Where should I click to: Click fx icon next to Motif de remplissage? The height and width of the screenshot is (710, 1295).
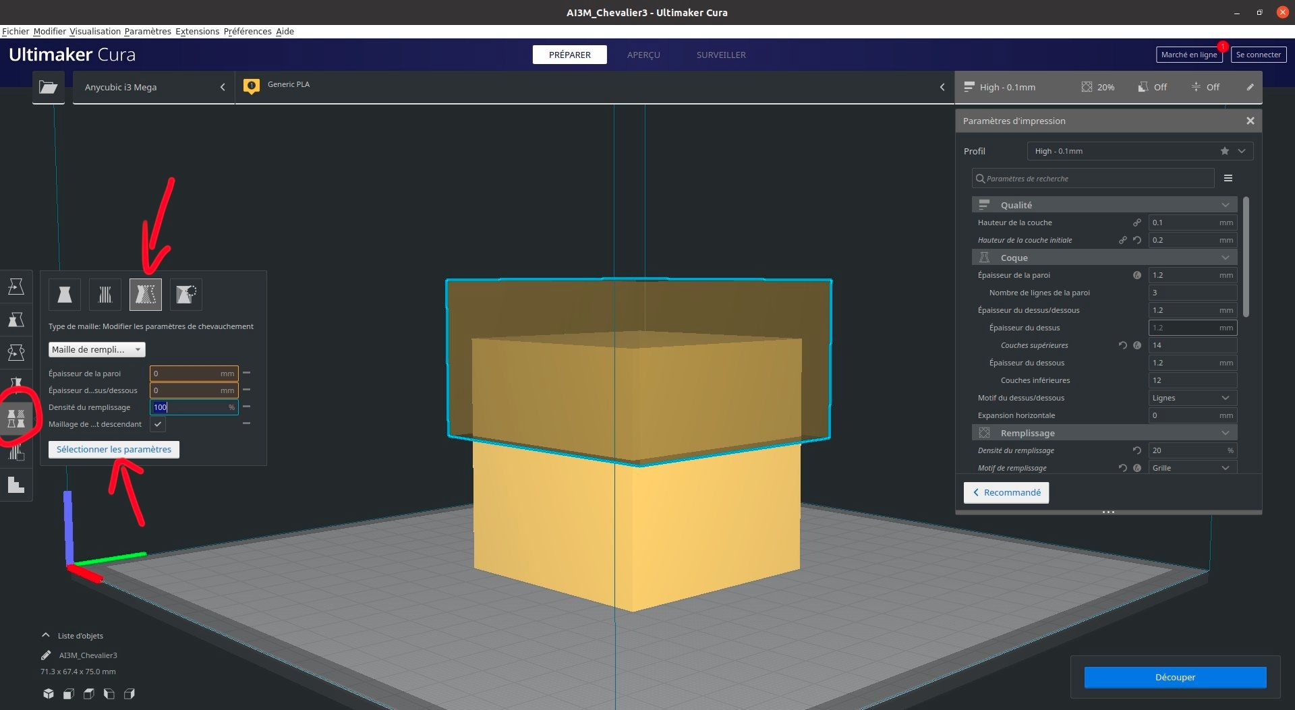(1137, 468)
